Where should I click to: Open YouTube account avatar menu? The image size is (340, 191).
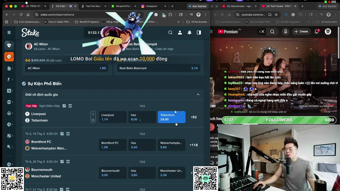[x=328, y=32]
